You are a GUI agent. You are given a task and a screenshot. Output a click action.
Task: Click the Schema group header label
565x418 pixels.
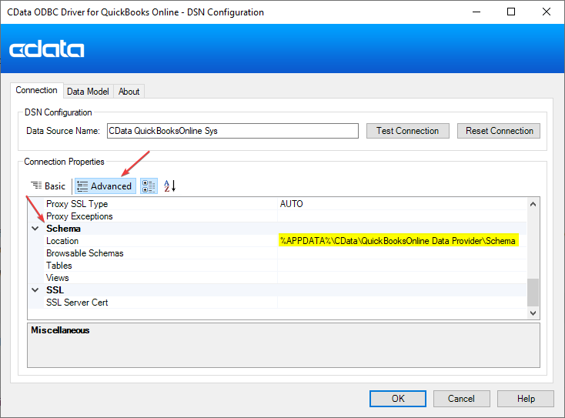[x=63, y=229]
